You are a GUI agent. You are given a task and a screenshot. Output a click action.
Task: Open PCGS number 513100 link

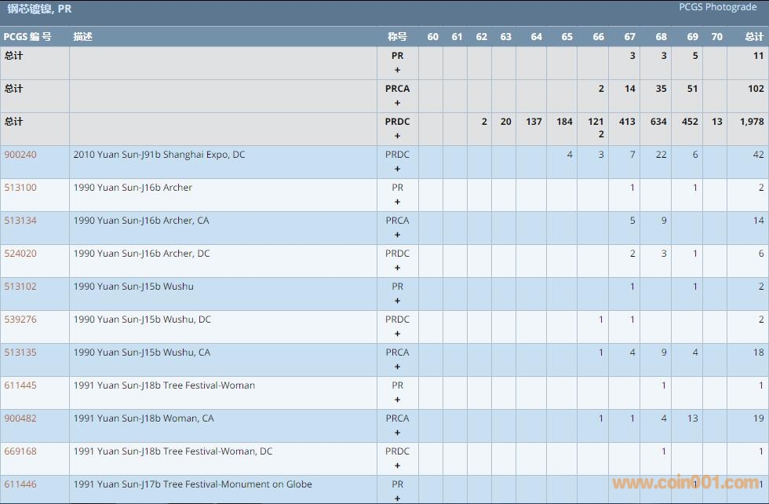tap(20, 188)
